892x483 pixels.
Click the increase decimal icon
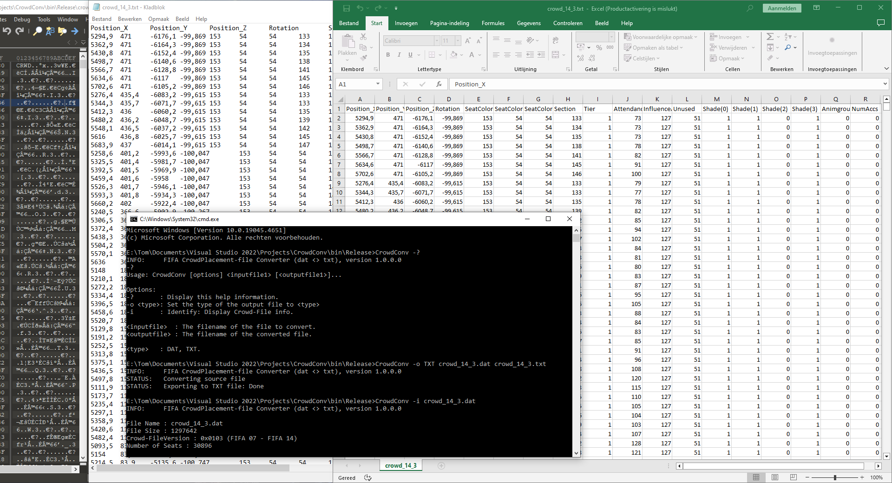581,58
